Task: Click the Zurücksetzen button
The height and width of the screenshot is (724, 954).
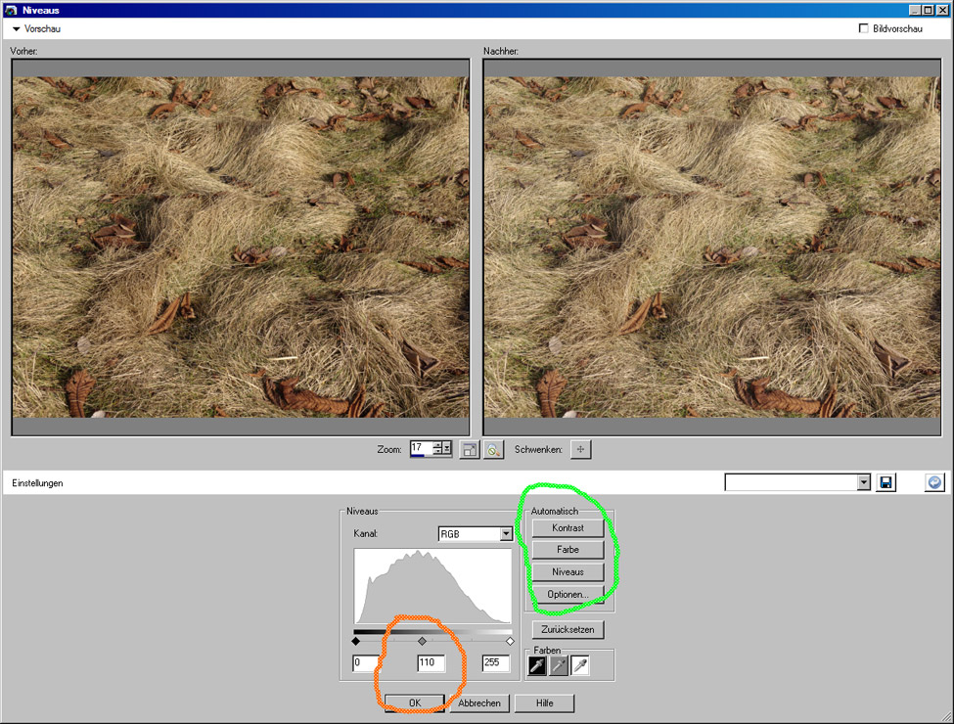Action: (x=568, y=629)
